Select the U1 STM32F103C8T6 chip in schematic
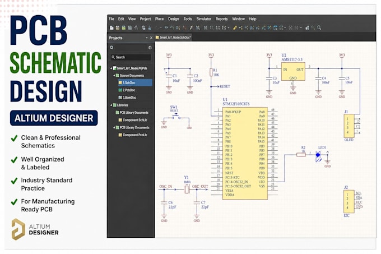This screenshot has height=254, width=381. coord(245,154)
